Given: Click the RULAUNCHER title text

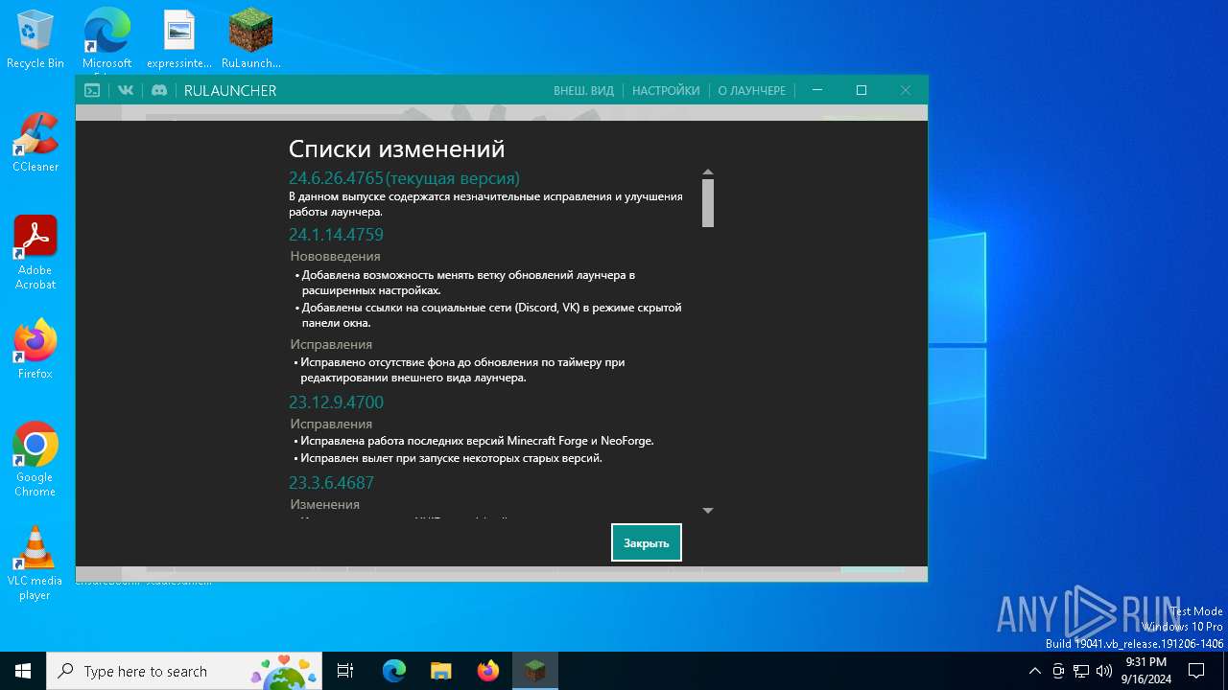Looking at the screenshot, I should coord(230,91).
